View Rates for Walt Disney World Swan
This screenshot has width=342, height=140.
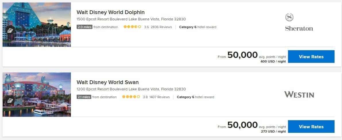click(311, 127)
